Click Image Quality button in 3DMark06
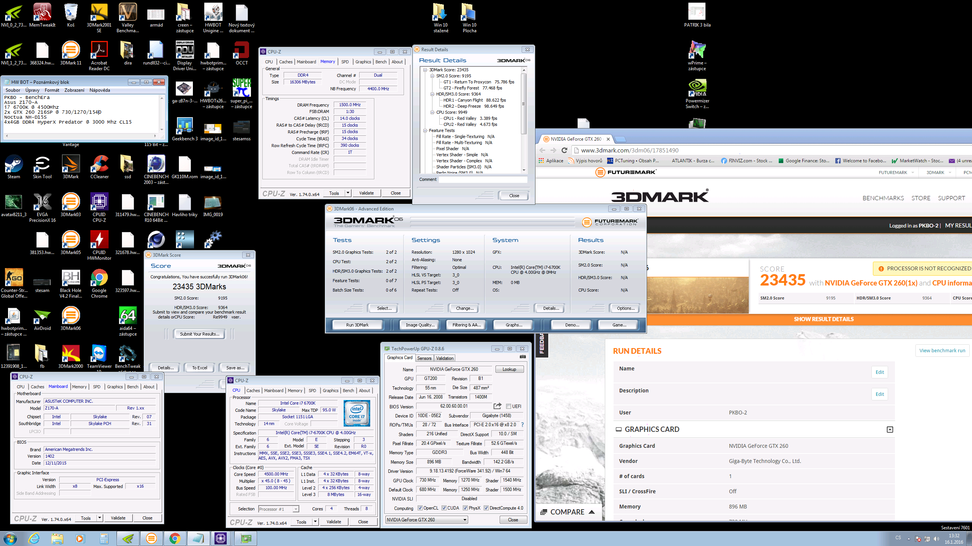The width and height of the screenshot is (972, 546). pyautogui.click(x=420, y=325)
